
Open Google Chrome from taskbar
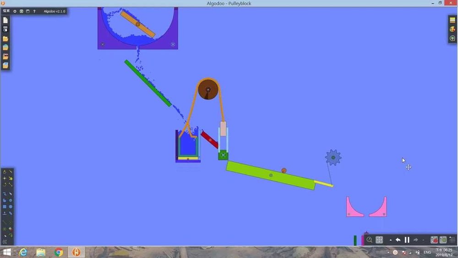tap(59, 252)
